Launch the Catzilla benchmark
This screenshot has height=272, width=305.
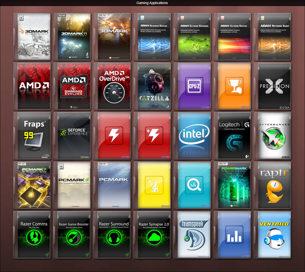[x=153, y=86]
